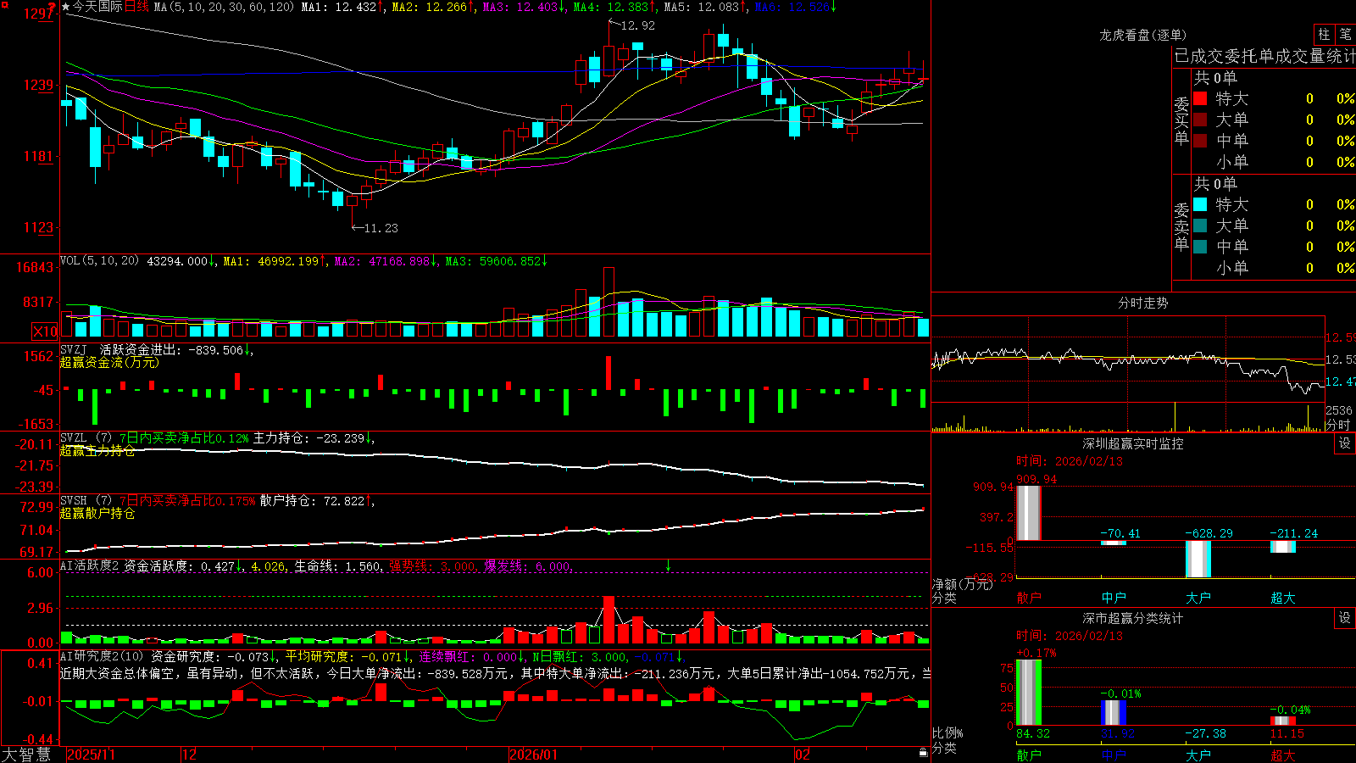The image size is (1356, 763).
Task: Click the 超赢散户持仓 label
Action: [97, 514]
